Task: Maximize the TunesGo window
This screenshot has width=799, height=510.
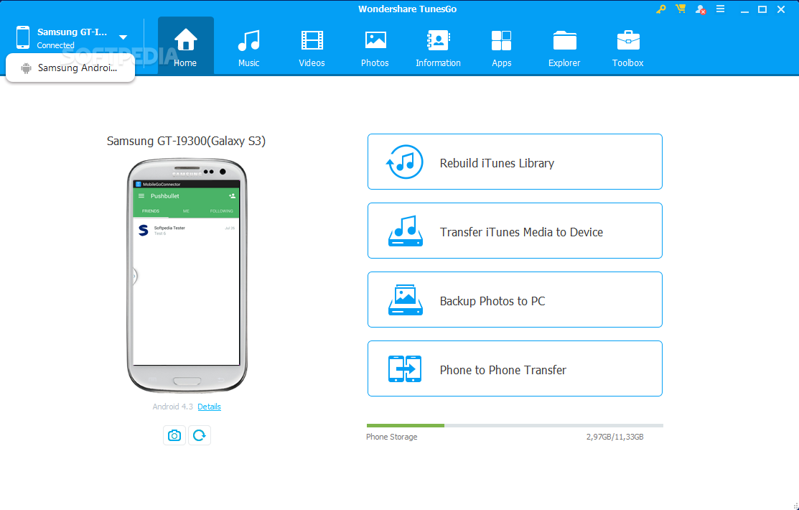Action: pyautogui.click(x=762, y=9)
